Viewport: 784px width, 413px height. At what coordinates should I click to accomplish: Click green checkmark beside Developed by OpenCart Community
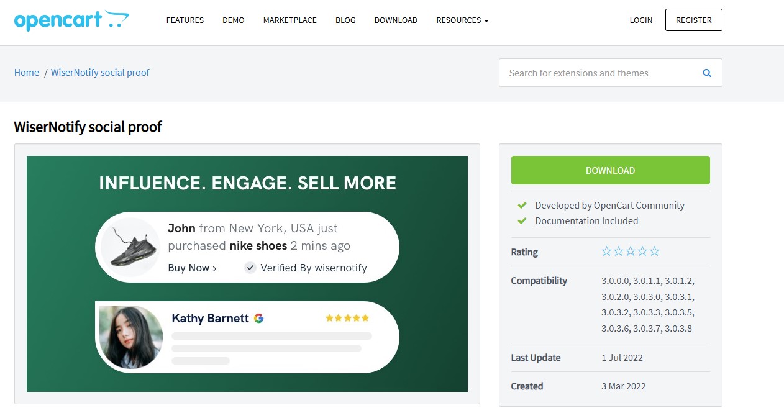(522, 206)
